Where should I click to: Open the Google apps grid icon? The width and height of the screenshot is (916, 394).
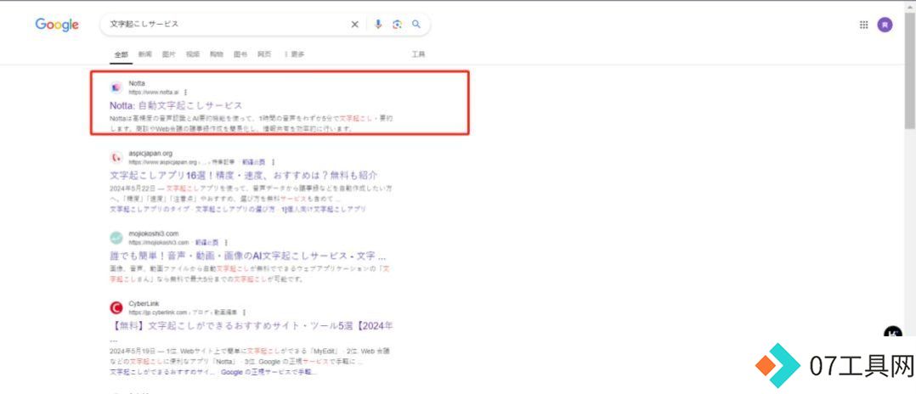point(863,25)
